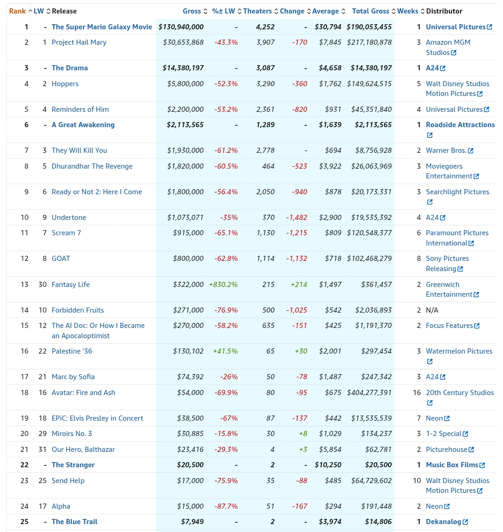
Task: Open Palestine '36 release page
Action: (x=72, y=351)
